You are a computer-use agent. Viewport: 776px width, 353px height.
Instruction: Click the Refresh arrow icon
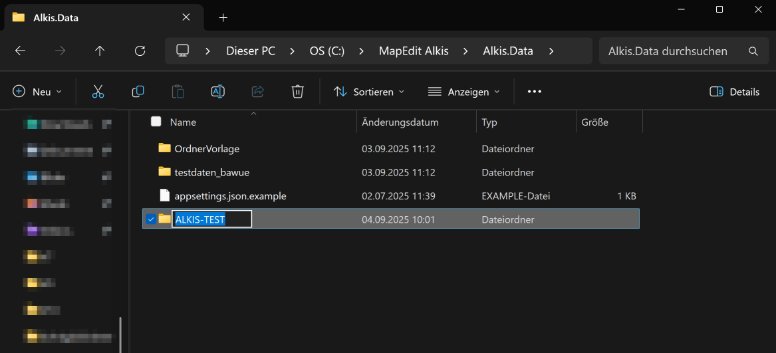coord(140,51)
